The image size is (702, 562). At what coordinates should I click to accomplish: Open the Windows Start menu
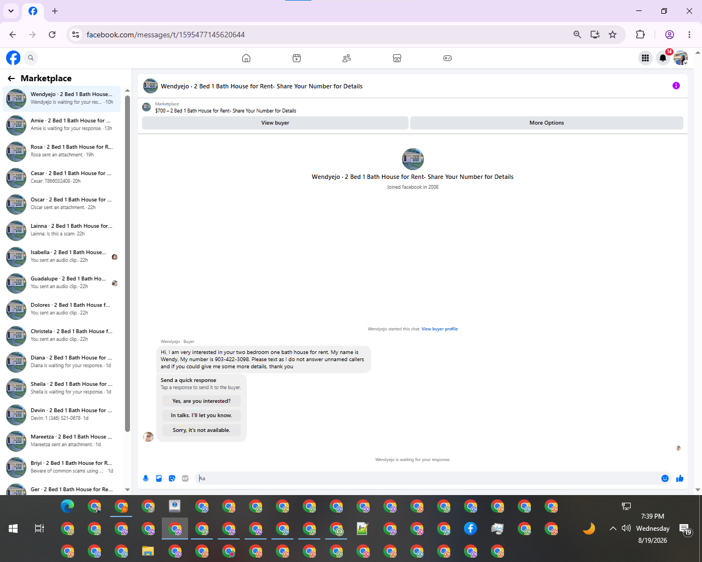point(13,529)
